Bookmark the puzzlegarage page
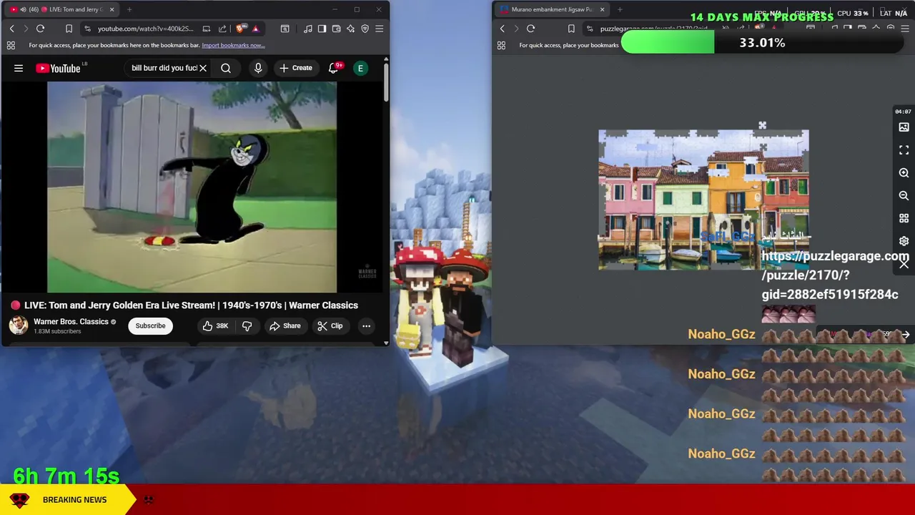The width and height of the screenshot is (915, 515). pos(571,29)
